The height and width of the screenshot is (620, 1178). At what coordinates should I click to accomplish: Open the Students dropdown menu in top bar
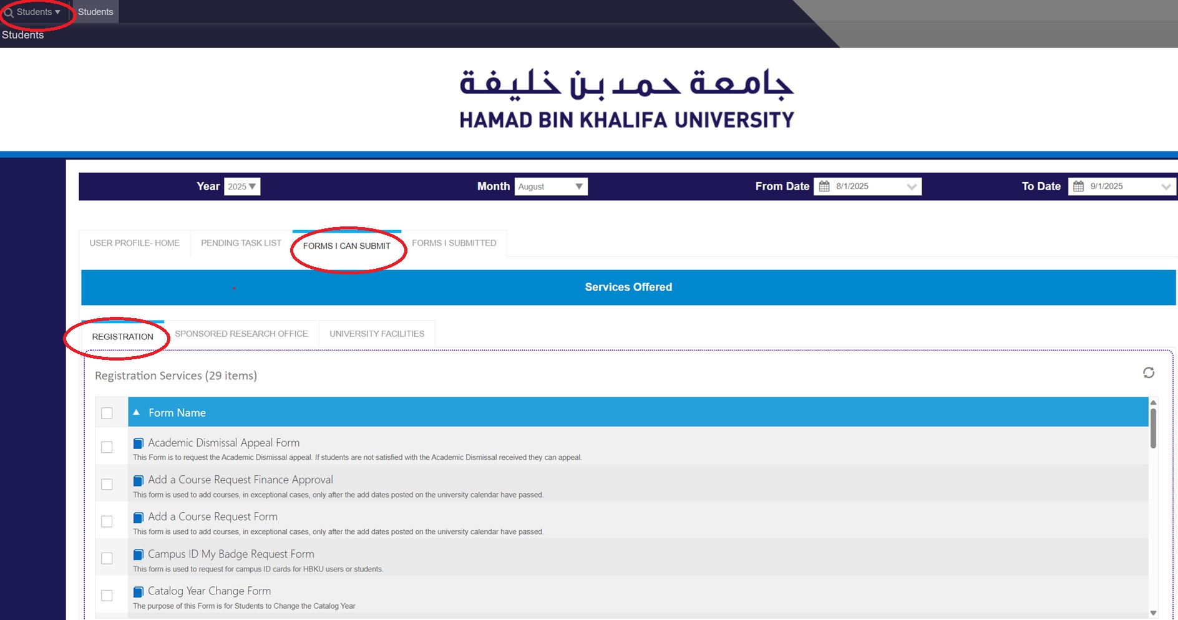click(x=38, y=12)
